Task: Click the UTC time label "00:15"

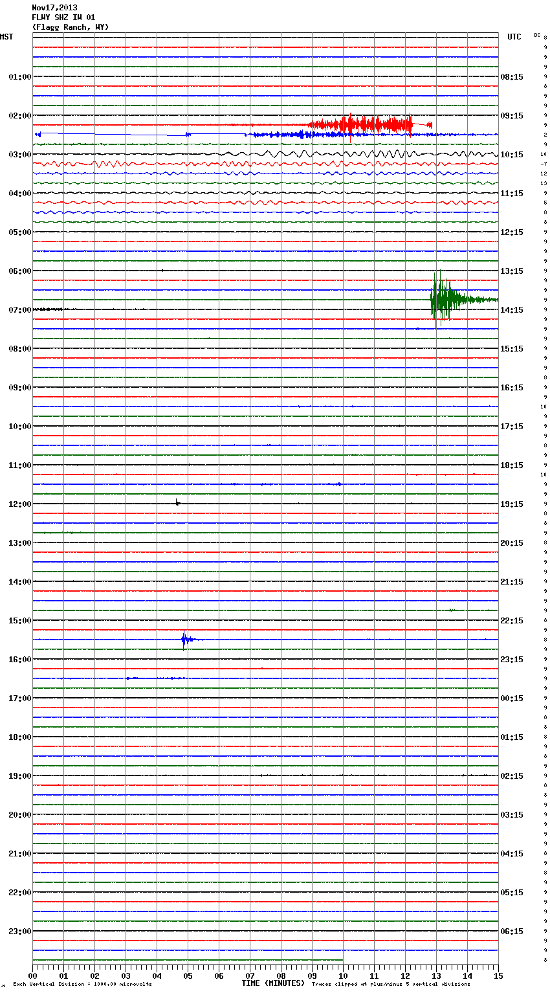Action: [x=512, y=698]
